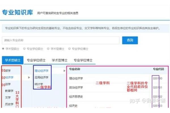Screen dimensions: 170x113
Task: Click the 专业名称 column header
Action: point(75,69)
